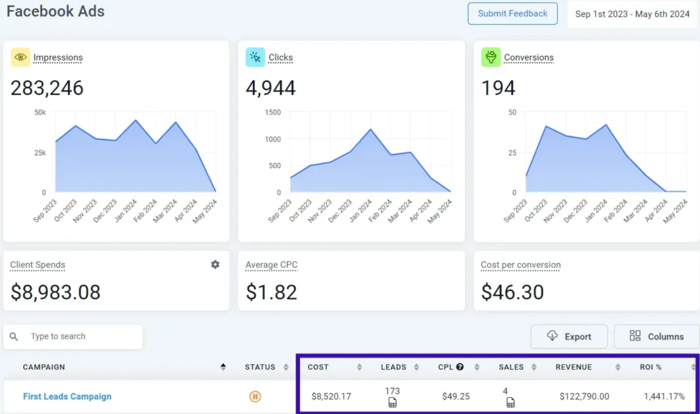Open the date range picker
700x414 pixels.
pos(632,14)
